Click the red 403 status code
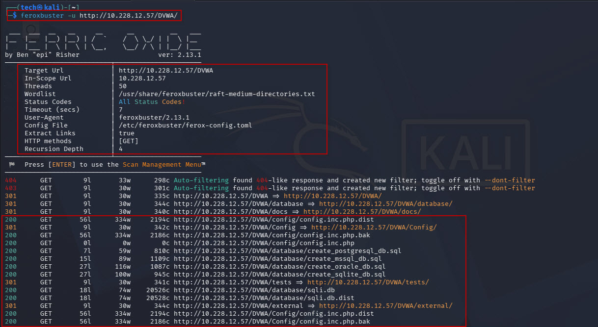 point(11,188)
